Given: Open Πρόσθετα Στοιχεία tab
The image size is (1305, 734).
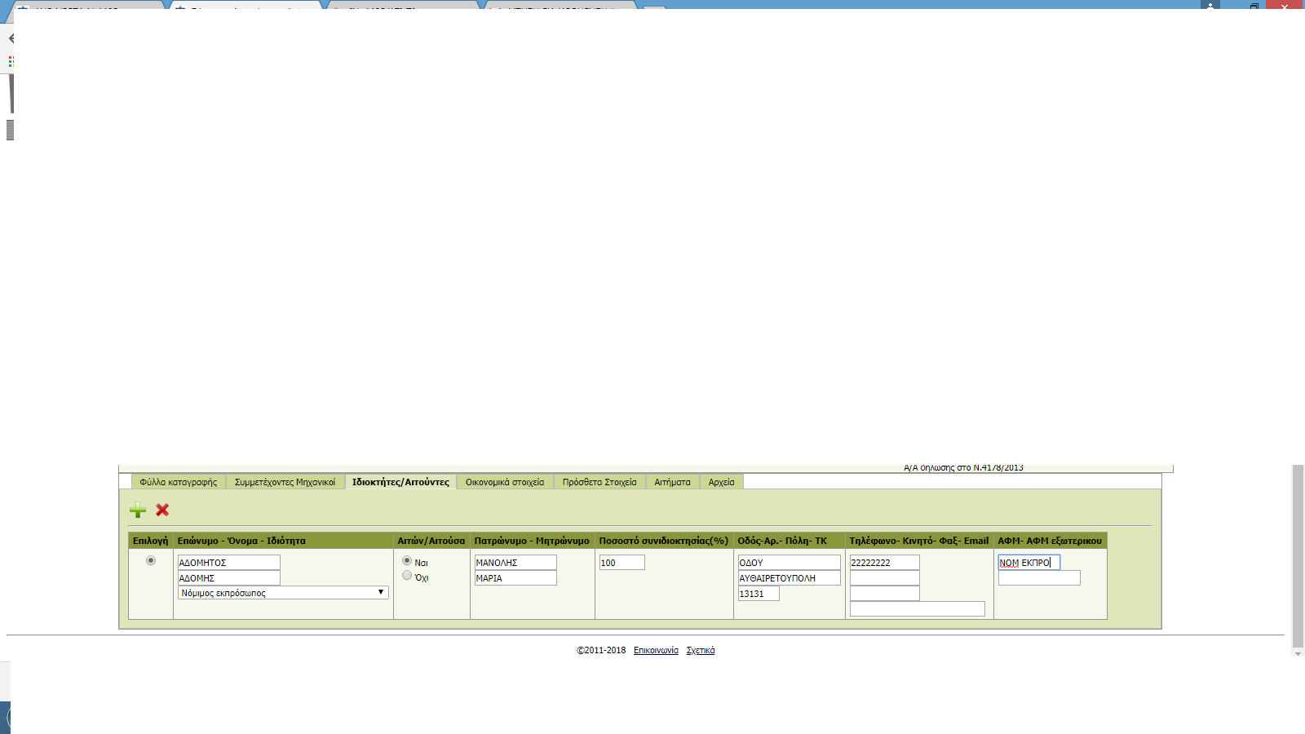Looking at the screenshot, I should click(599, 482).
